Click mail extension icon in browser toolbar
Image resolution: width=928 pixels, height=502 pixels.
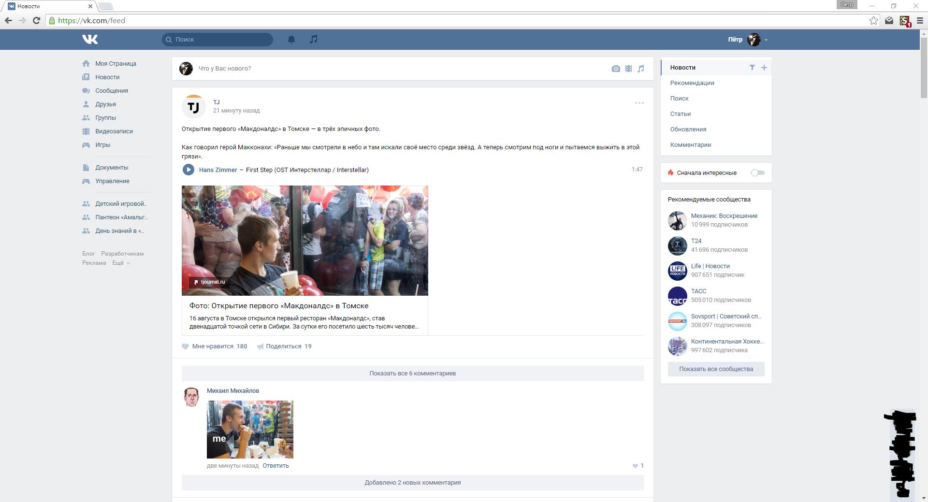[889, 20]
